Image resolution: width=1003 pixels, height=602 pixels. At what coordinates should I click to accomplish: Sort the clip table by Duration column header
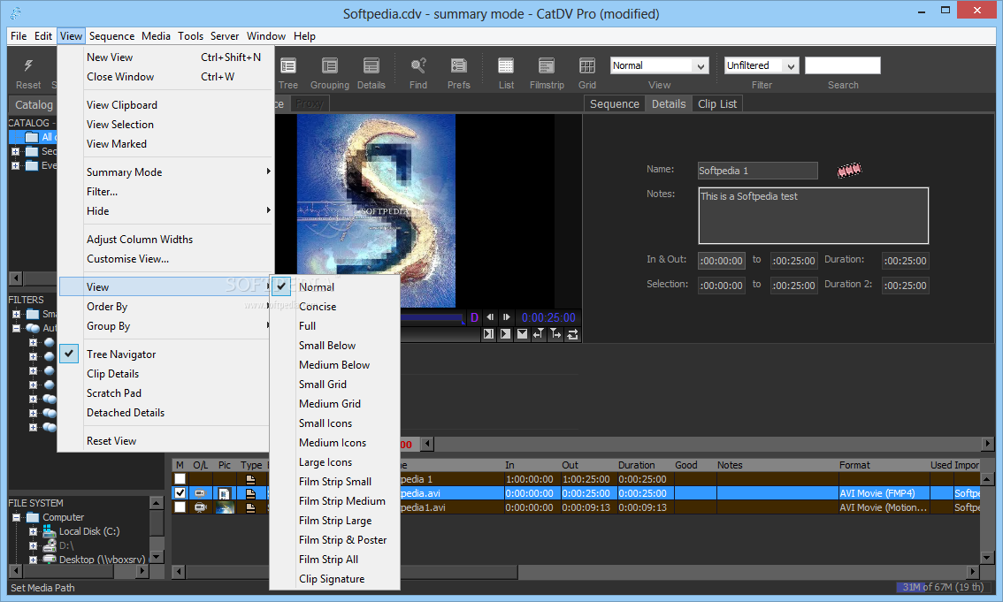[x=644, y=465]
